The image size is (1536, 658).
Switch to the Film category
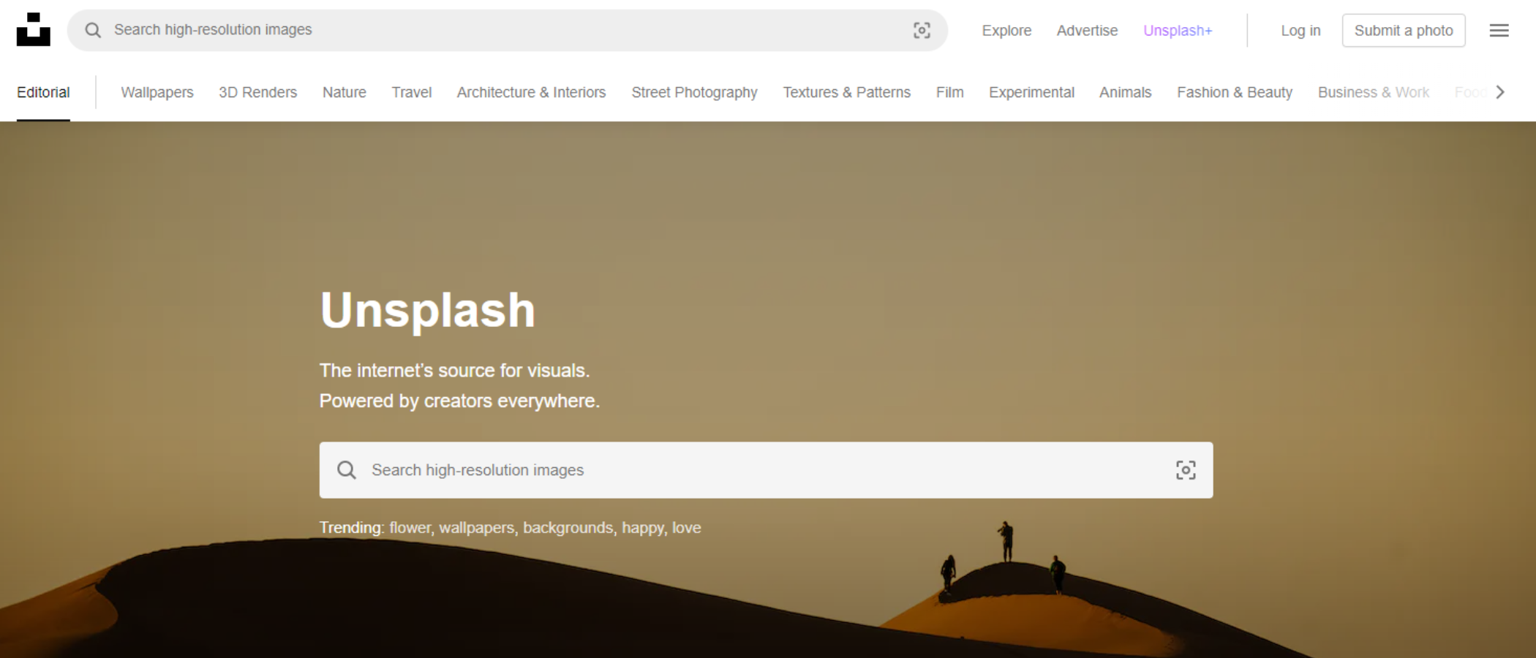click(x=950, y=92)
